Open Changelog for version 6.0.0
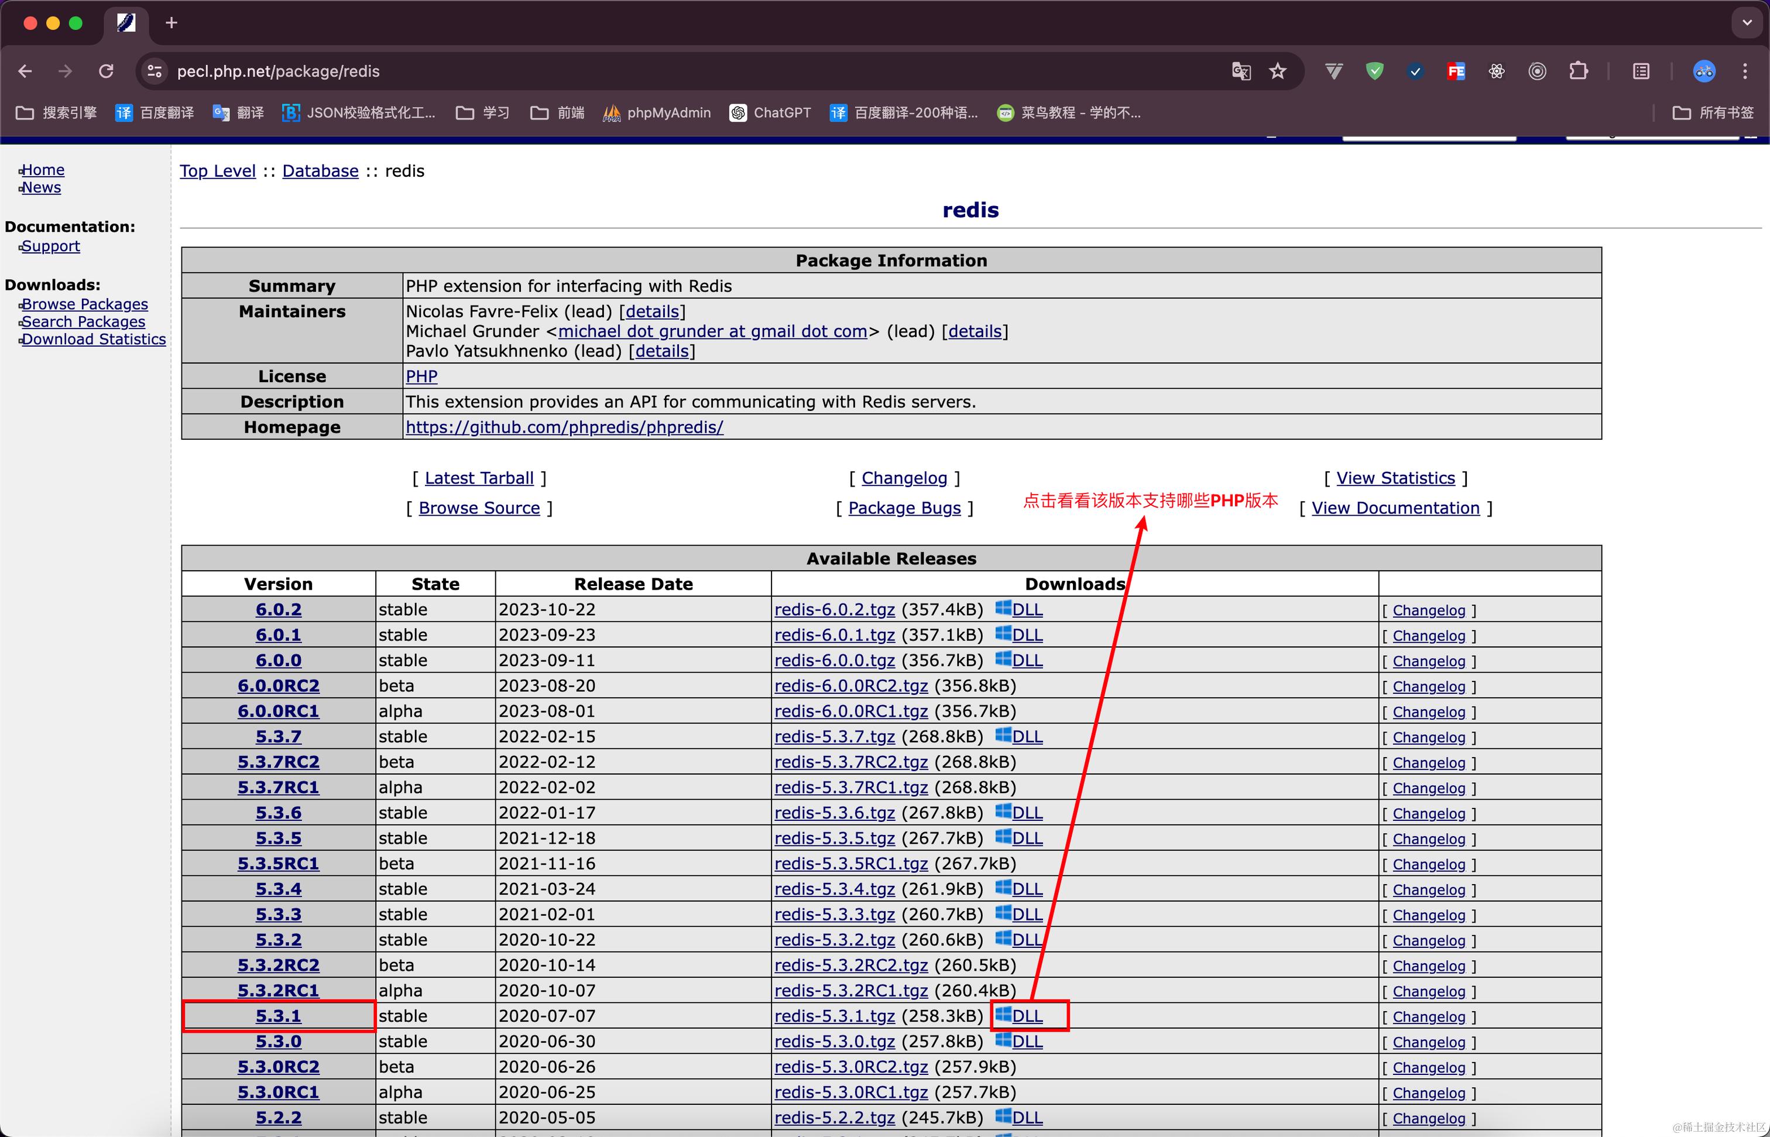Screen dimensions: 1770x1137 tap(1428, 662)
